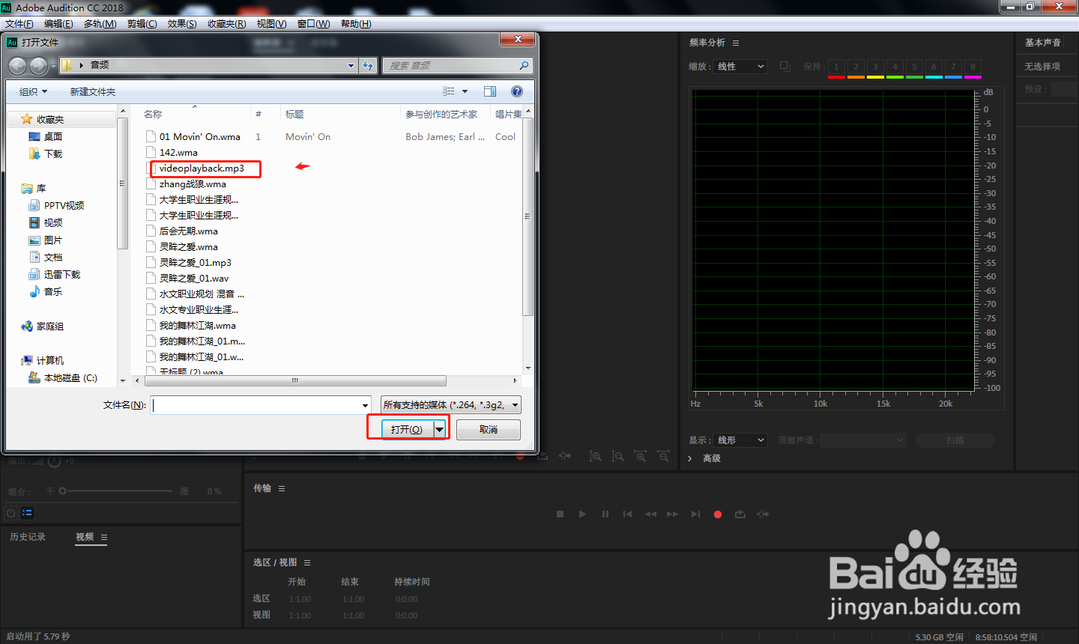
Task: Click the output level knob icon
Action: click(54, 461)
